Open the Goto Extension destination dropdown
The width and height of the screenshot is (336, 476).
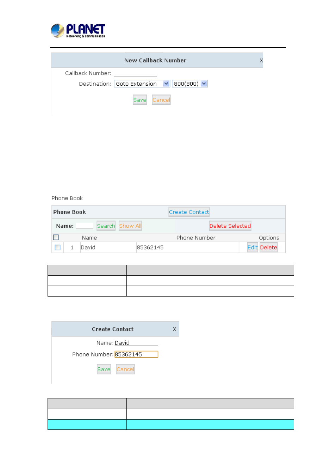pos(142,84)
